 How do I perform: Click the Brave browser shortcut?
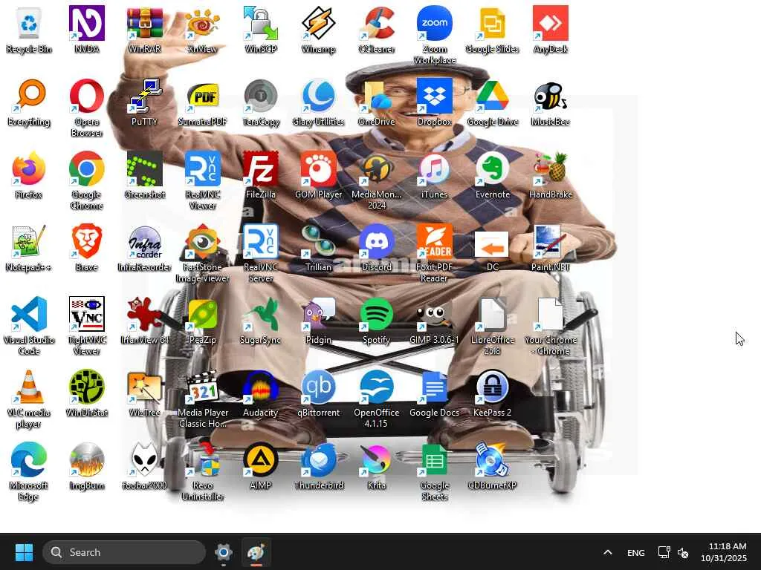click(87, 248)
